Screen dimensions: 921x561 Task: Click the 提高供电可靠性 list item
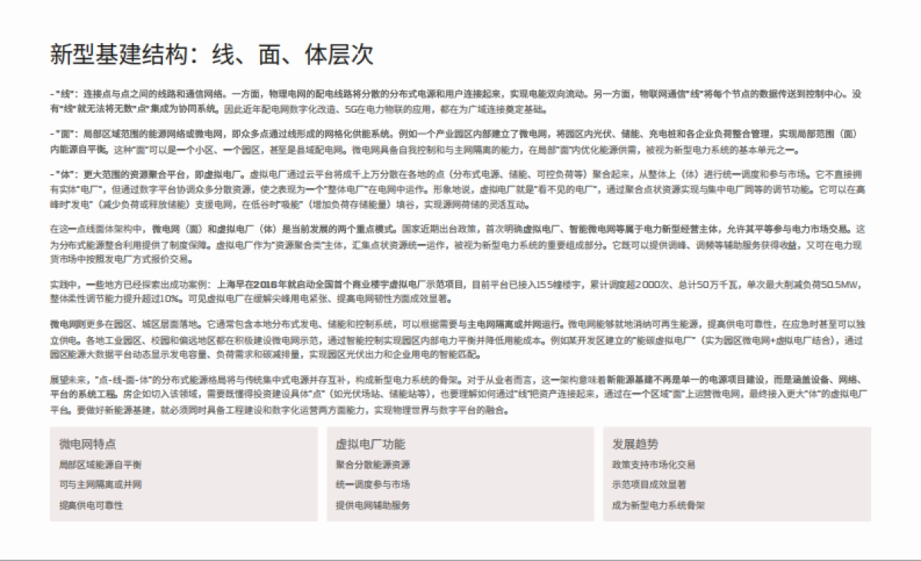pos(83,505)
